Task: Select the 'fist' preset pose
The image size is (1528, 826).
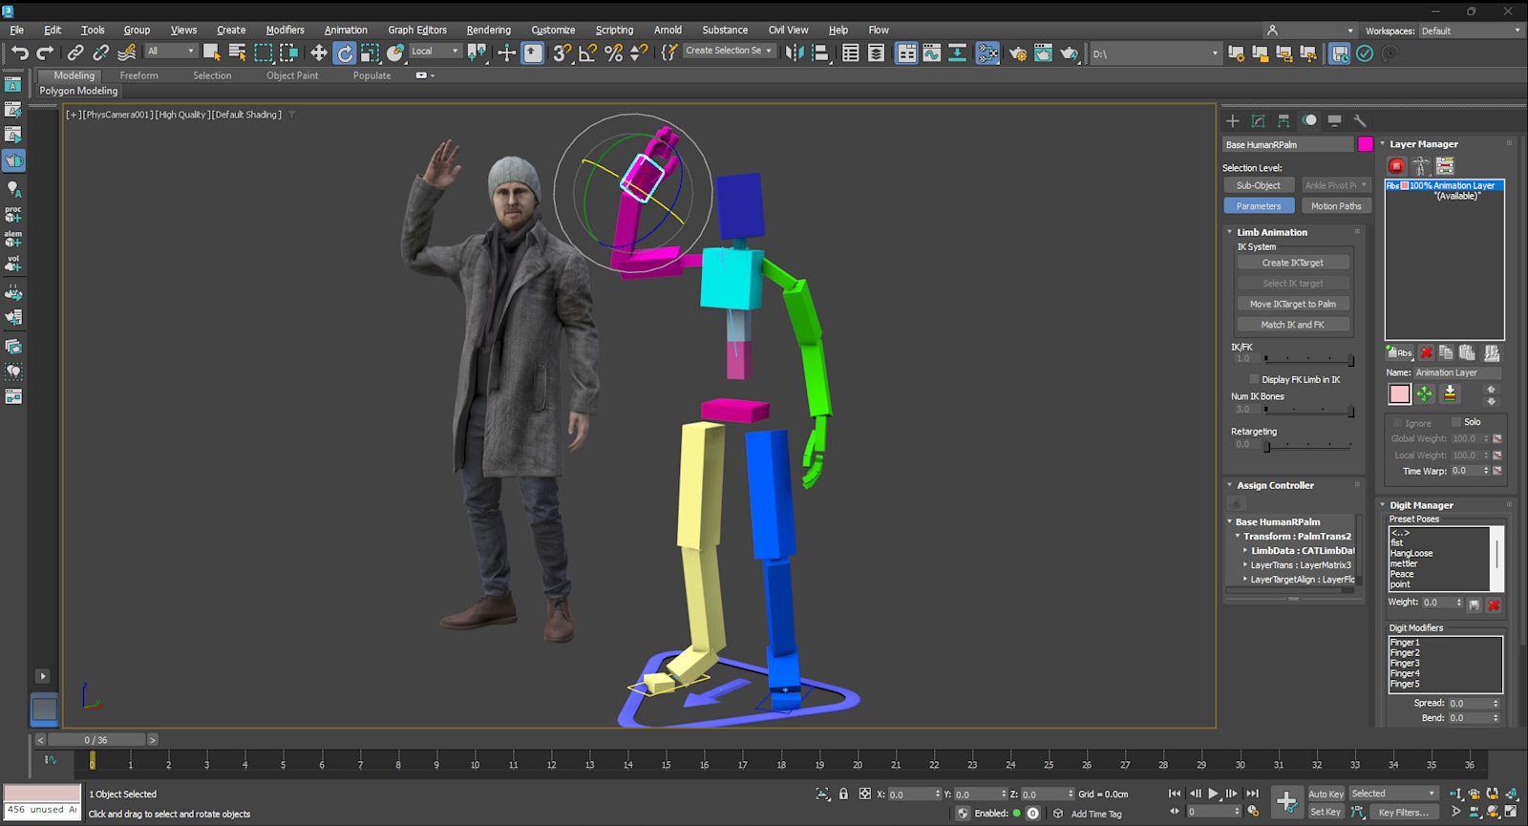Action: [x=1397, y=542]
